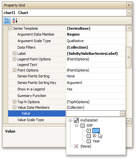
Task: Expand Top N Options
Action: (x=14, y=102)
